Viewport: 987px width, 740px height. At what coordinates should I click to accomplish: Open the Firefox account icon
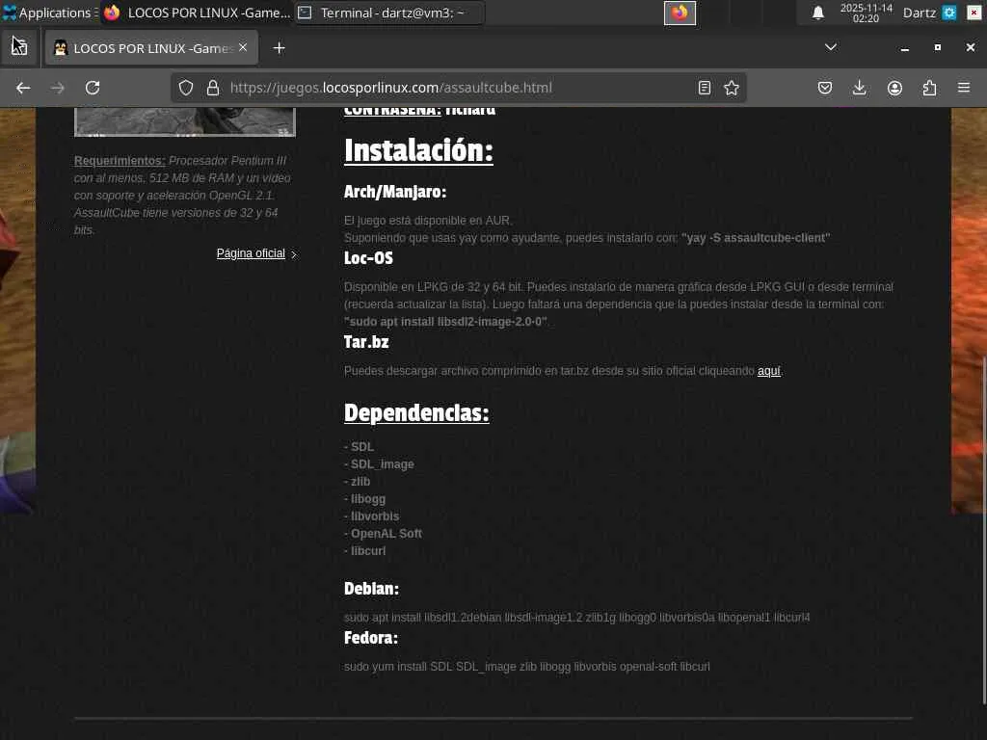(894, 88)
